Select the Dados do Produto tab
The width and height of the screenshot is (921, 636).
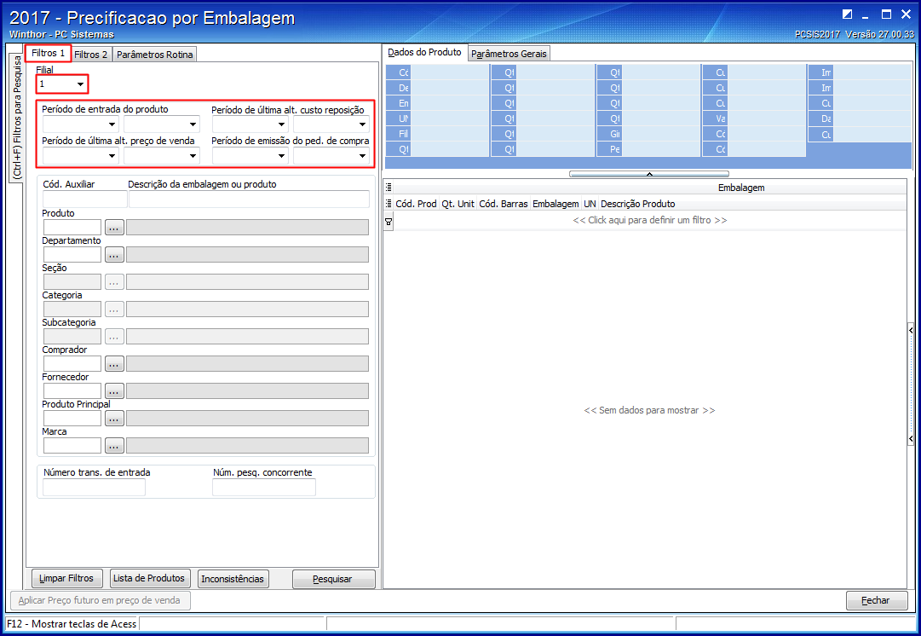(424, 52)
